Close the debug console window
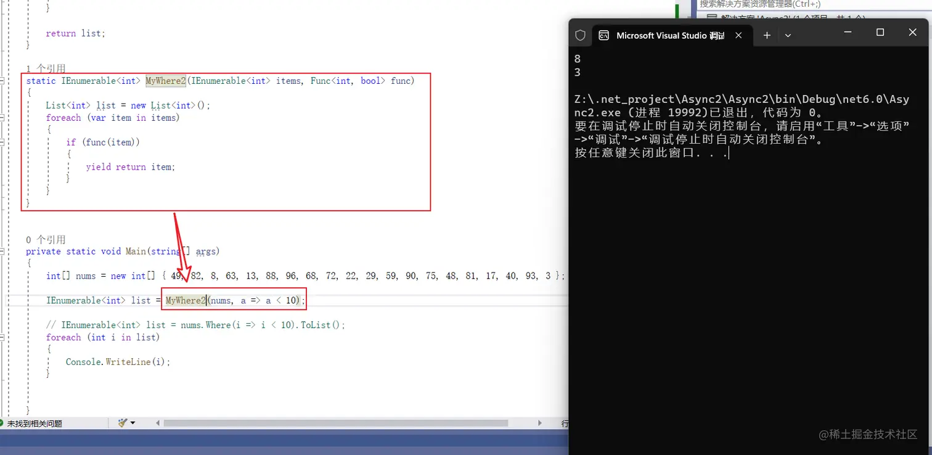Screen dimensions: 932x455 point(913,33)
